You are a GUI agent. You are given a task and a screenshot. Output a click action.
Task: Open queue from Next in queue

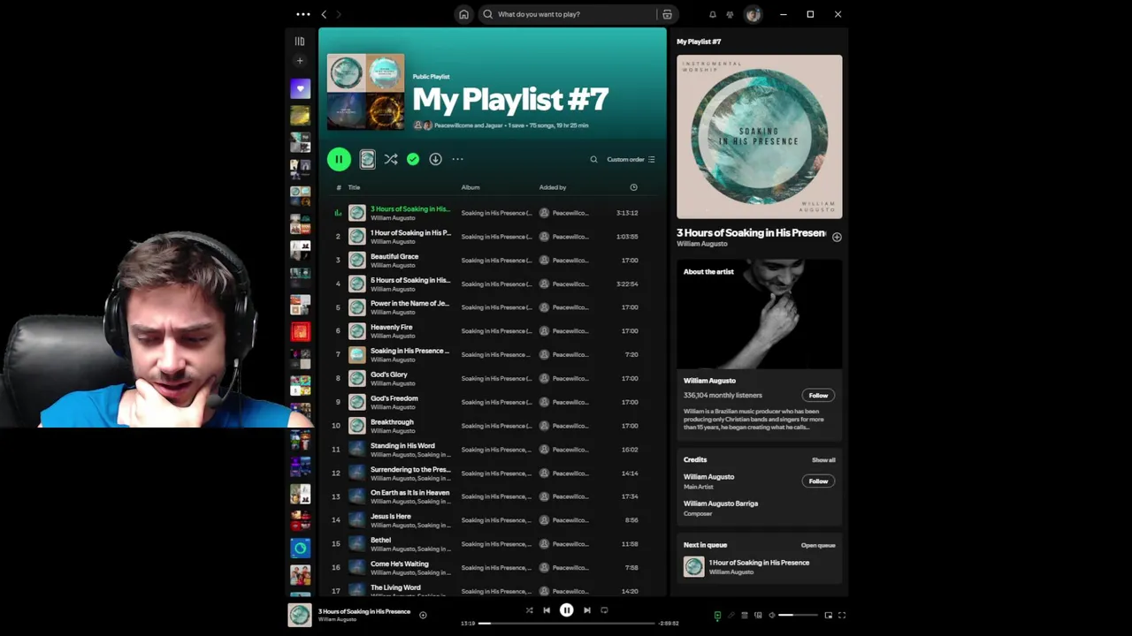[818, 546]
